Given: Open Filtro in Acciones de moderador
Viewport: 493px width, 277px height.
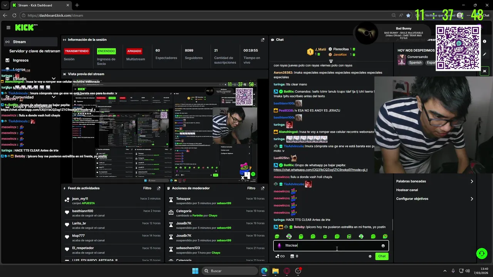Looking at the screenshot, I should (251, 188).
